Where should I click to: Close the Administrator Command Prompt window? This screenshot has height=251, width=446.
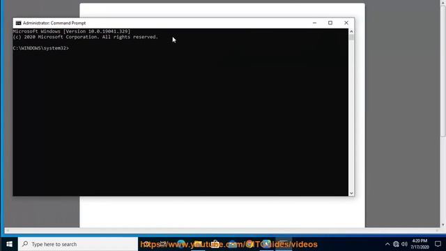[x=346, y=23]
